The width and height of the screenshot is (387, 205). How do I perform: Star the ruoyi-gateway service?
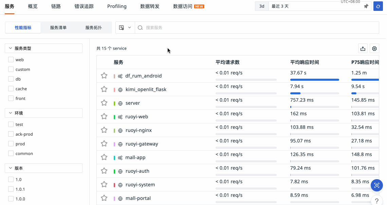pos(104,144)
